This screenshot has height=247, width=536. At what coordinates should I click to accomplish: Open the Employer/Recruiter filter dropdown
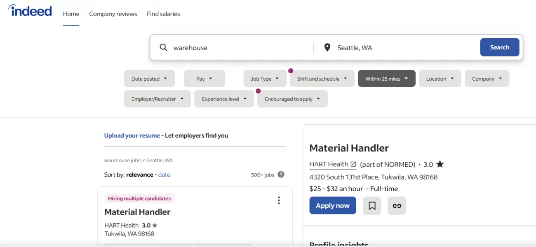[158, 99]
